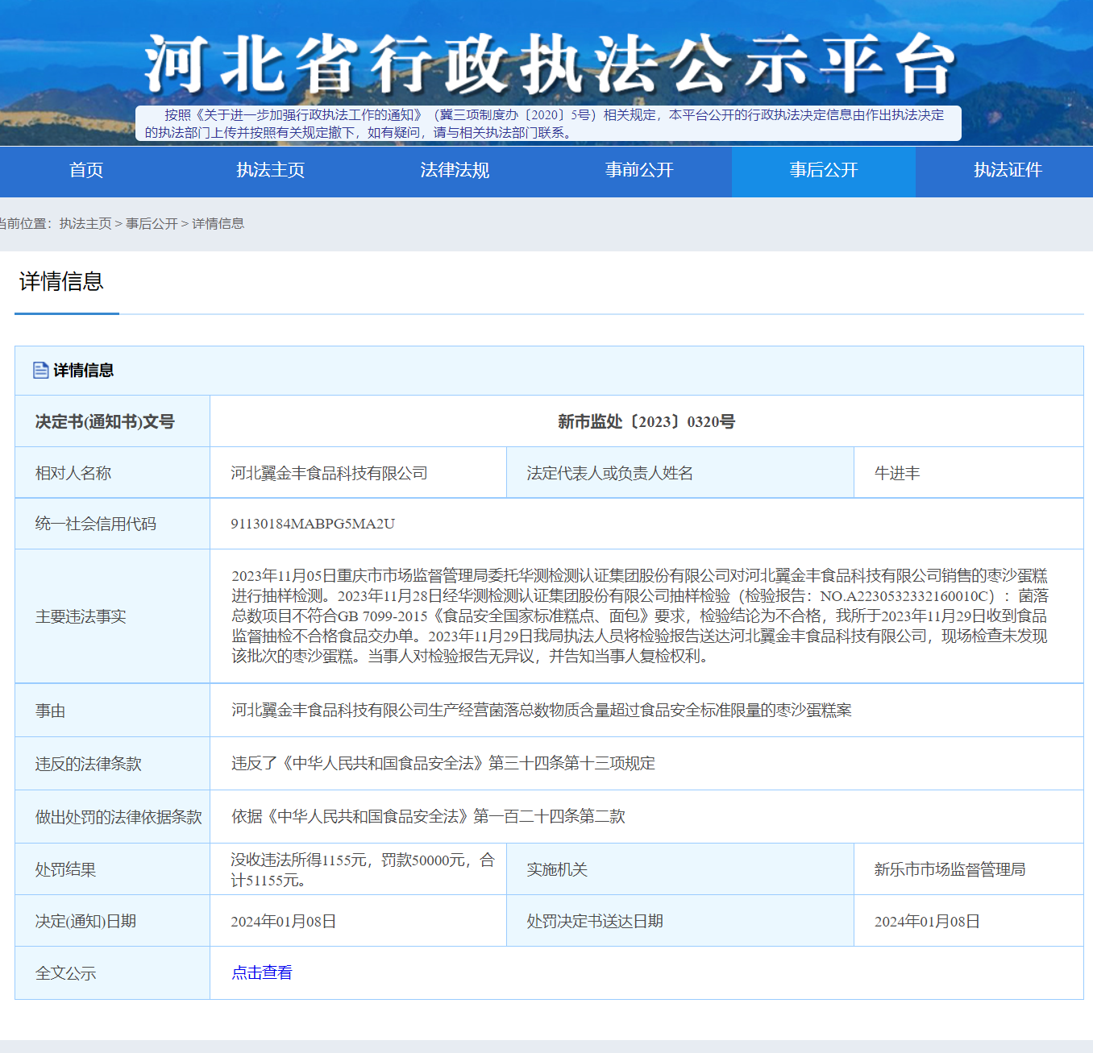Click 事后公开 in the breadcrumb trail
The width and height of the screenshot is (1093, 1053).
coord(152,224)
